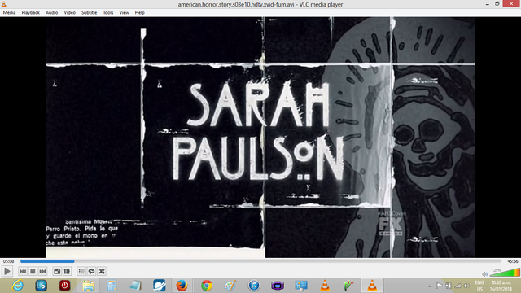Open first VLC cone taskbar icon
The height and width of the screenshot is (293, 521).
(x=325, y=286)
